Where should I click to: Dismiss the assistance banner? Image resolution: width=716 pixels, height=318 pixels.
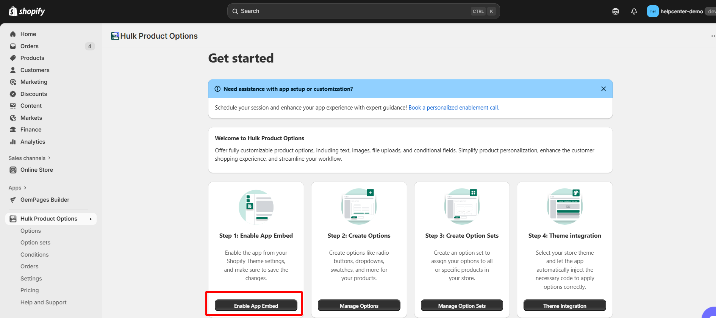pos(603,89)
